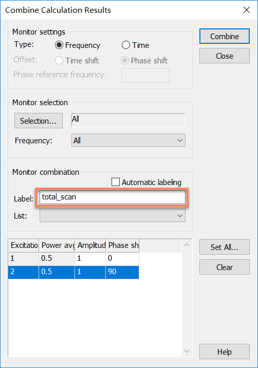
Task: Click the Combine button
Action: (x=224, y=36)
